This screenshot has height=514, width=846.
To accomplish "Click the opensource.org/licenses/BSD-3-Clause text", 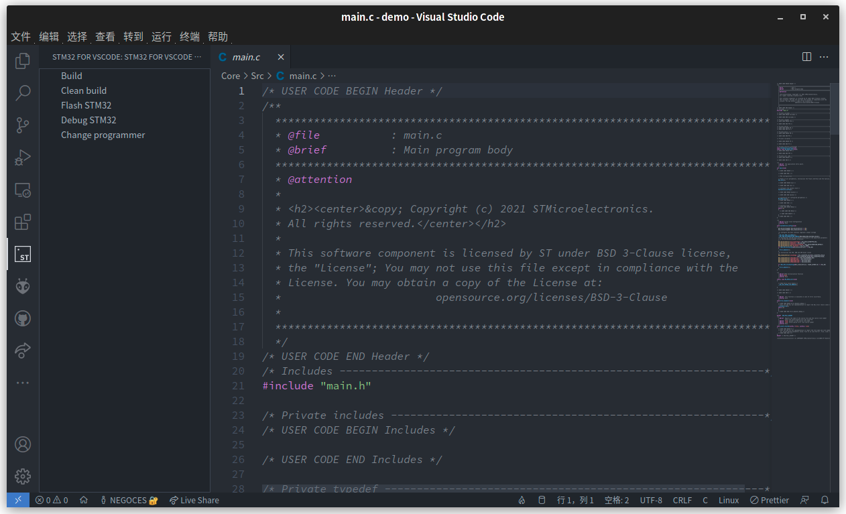I will [x=551, y=298].
